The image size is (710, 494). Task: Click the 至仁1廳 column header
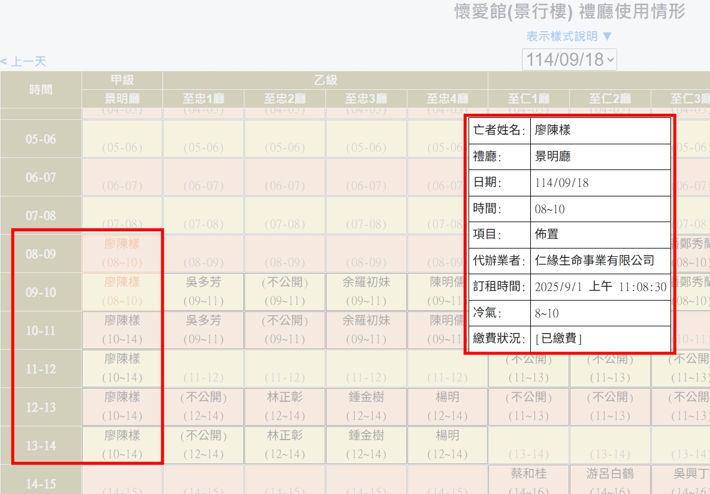point(528,99)
